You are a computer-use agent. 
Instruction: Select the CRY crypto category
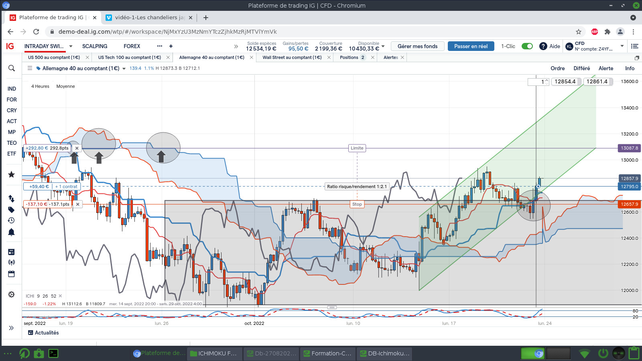12,110
